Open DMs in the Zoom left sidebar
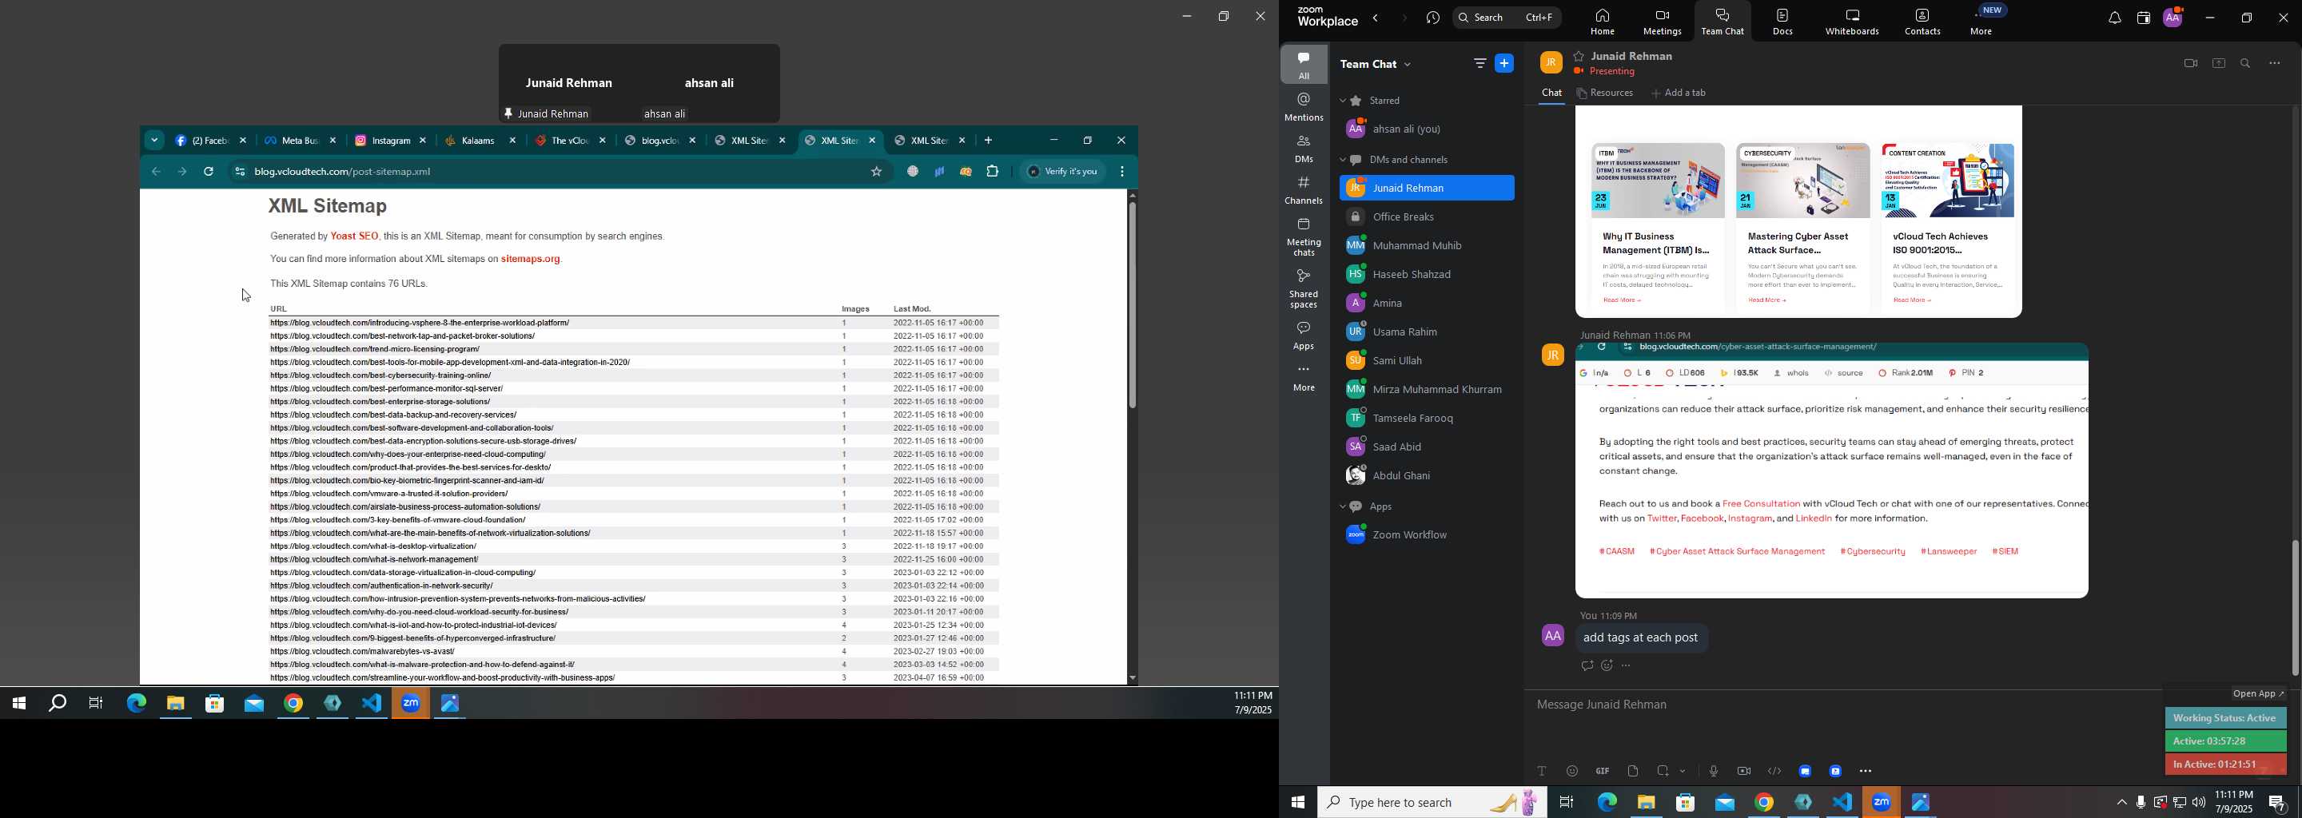The height and width of the screenshot is (818, 2302). pyautogui.click(x=1304, y=149)
